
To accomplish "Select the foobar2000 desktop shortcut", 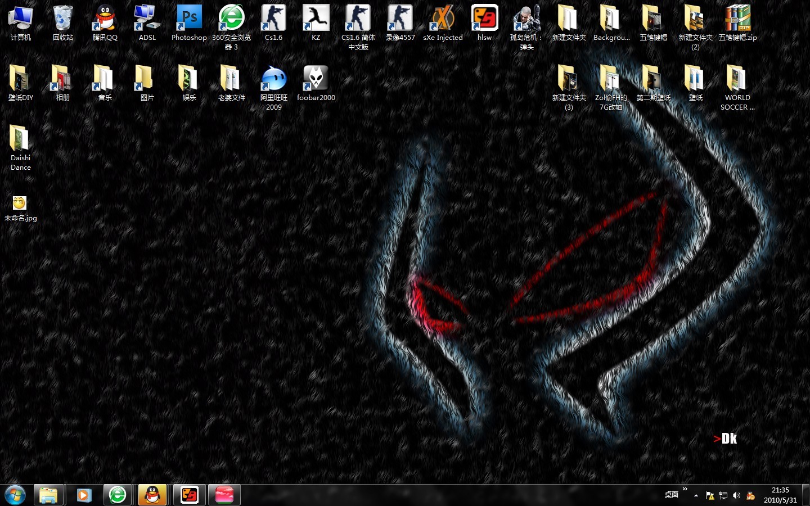I will tap(316, 83).
